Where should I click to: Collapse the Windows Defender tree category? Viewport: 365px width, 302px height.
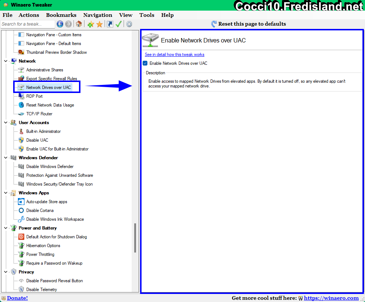(6, 158)
